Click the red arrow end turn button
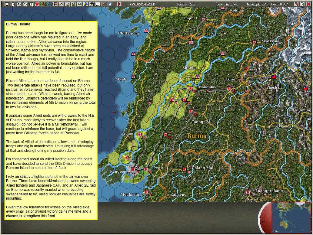 pos(119,4)
